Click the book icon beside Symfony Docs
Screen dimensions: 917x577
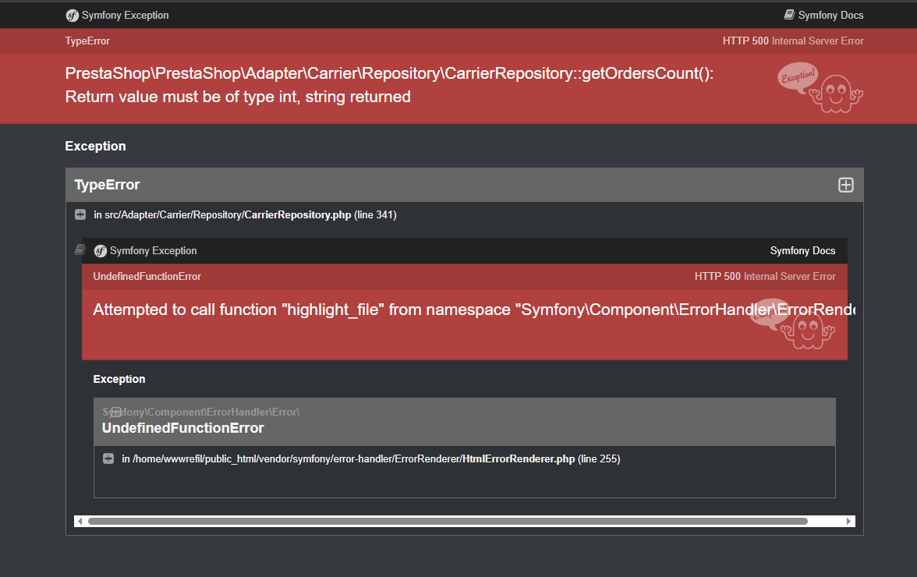(x=789, y=15)
